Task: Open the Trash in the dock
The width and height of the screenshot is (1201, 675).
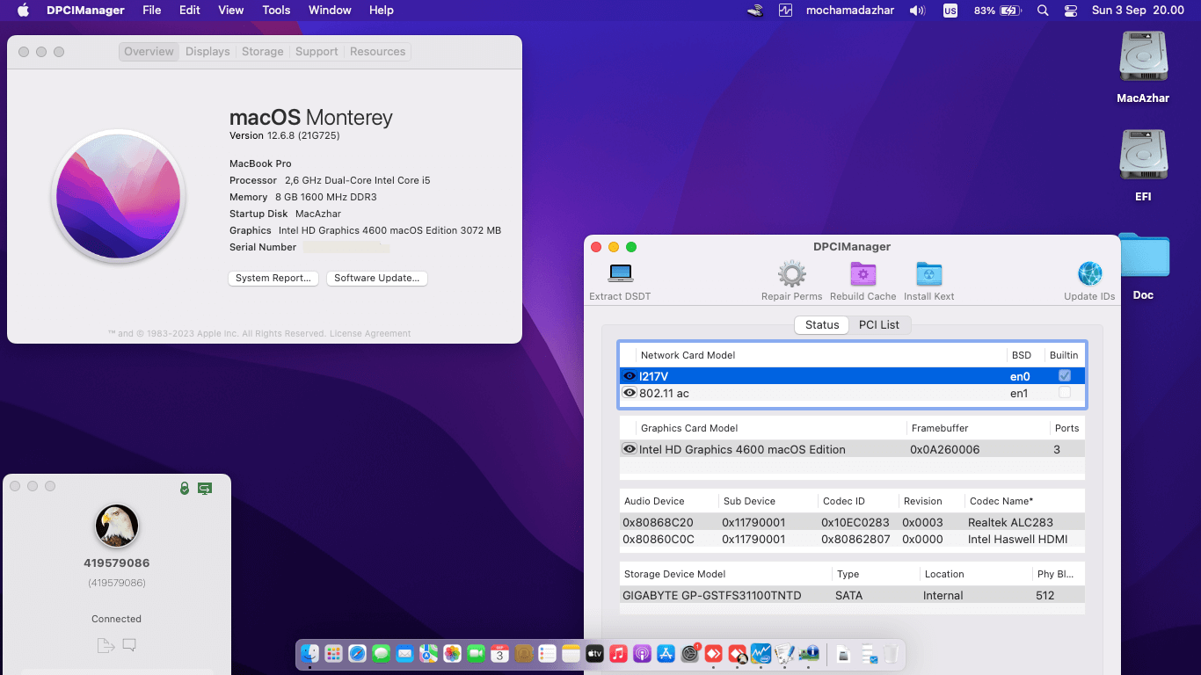Action: [x=891, y=653]
